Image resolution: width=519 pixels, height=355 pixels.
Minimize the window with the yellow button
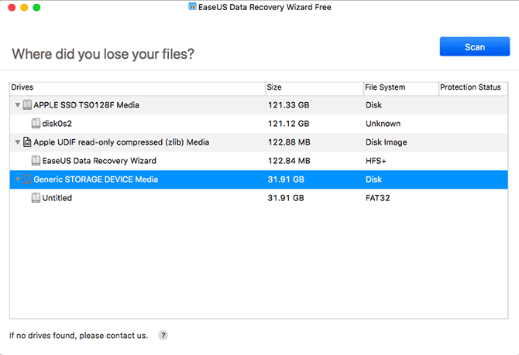[23, 7]
